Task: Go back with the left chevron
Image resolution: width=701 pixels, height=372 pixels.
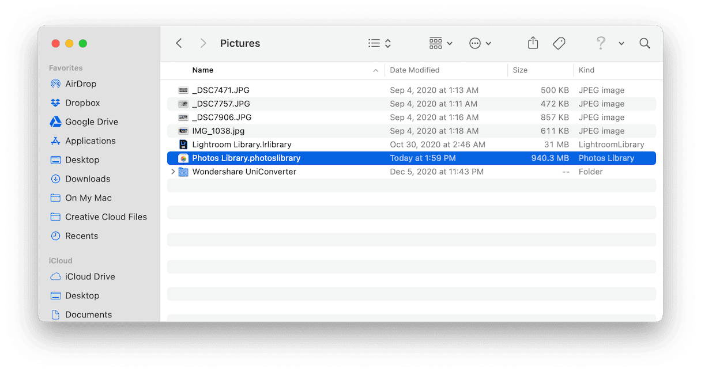Action: [x=179, y=43]
